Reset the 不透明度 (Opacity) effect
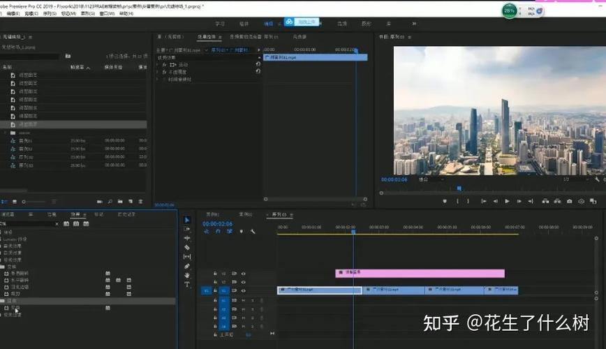Image resolution: width=606 pixels, height=349 pixels. pyautogui.click(x=258, y=71)
